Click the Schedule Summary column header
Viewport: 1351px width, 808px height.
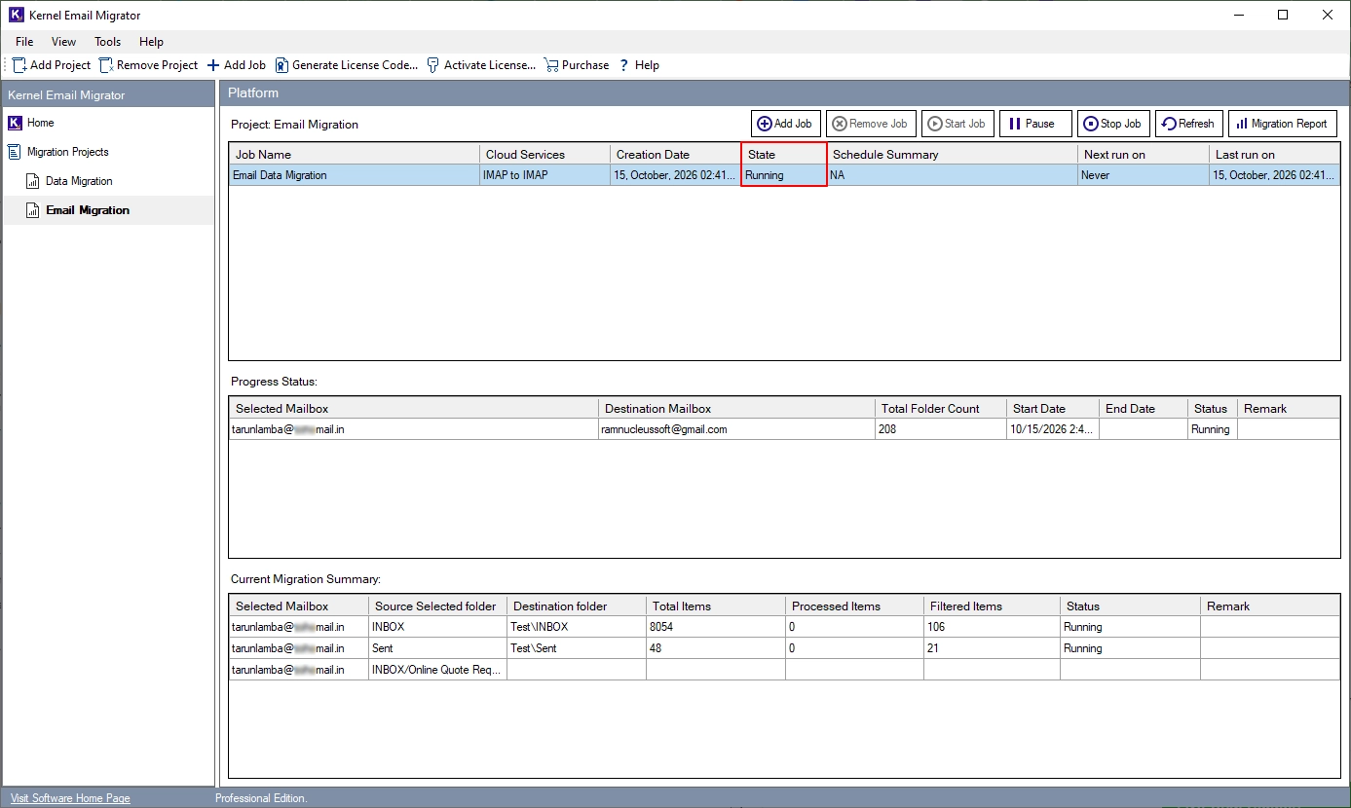click(x=953, y=155)
